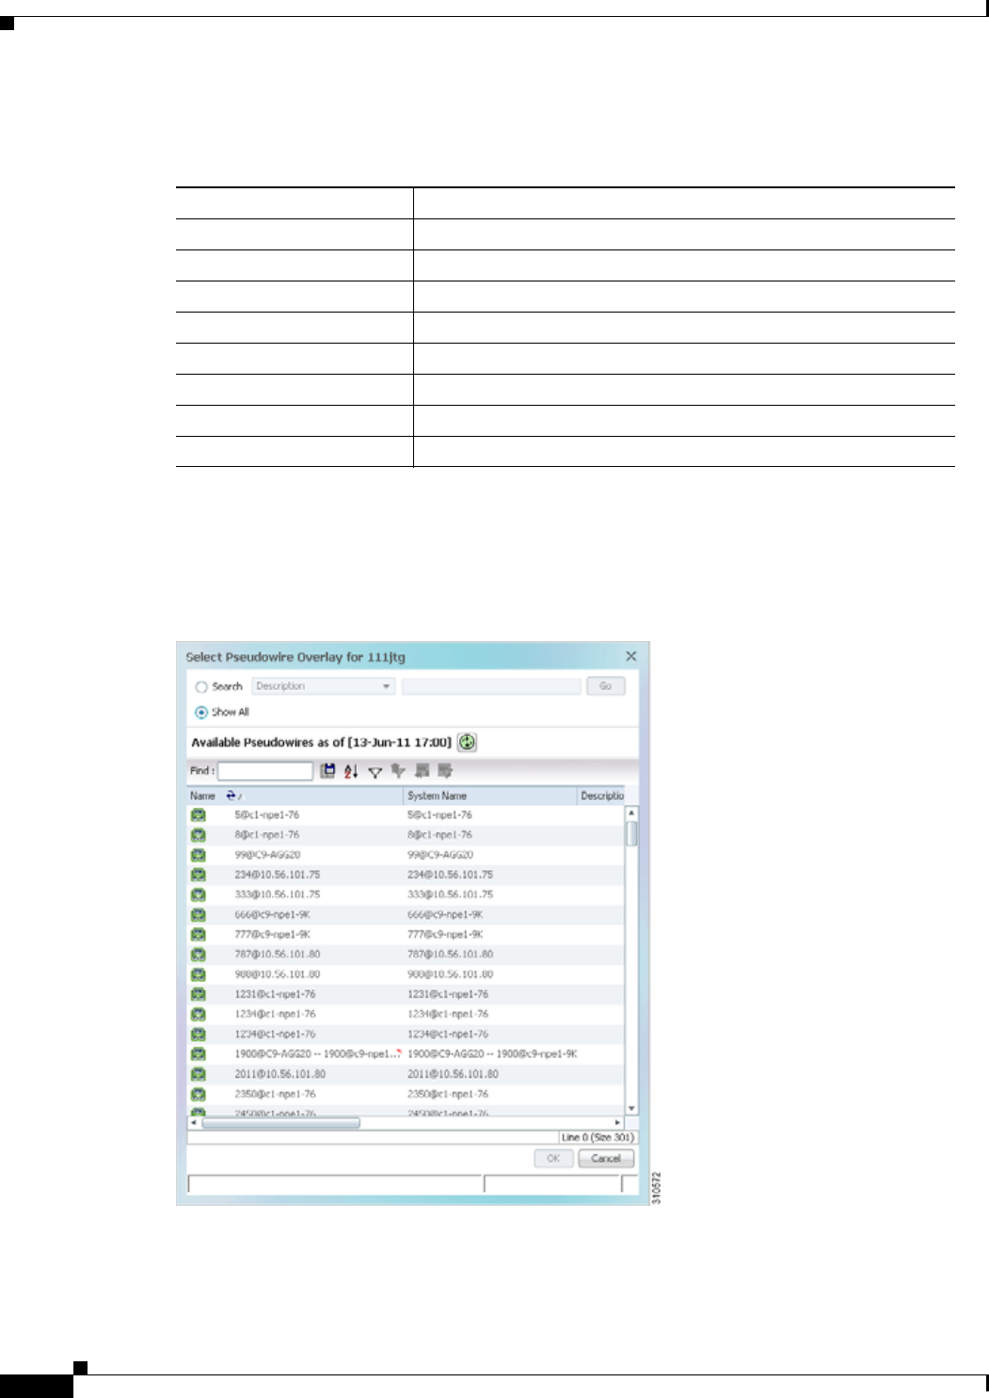
Task: Click the vertical scrollbar down arrow
Action: [631, 1108]
